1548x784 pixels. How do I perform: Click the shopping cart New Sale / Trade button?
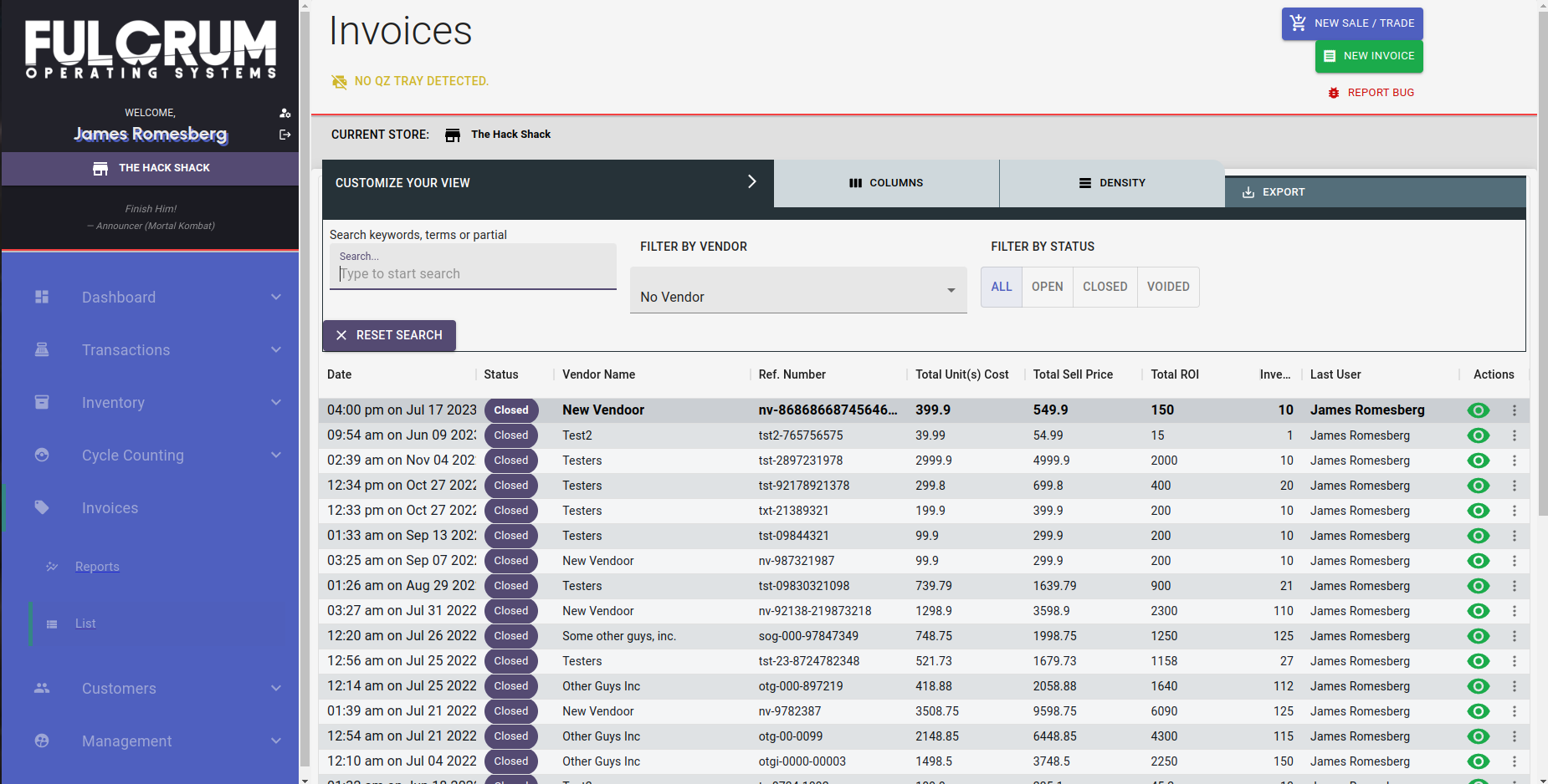(1351, 23)
